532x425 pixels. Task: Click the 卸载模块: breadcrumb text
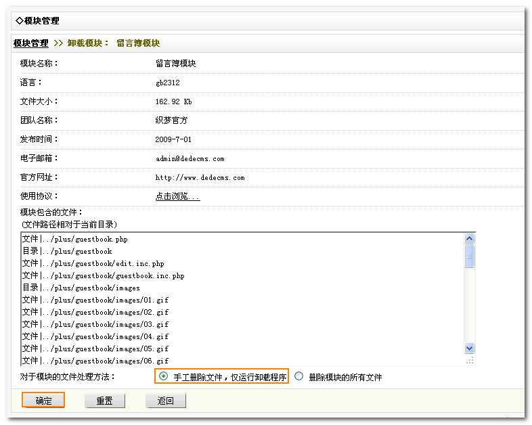88,43
